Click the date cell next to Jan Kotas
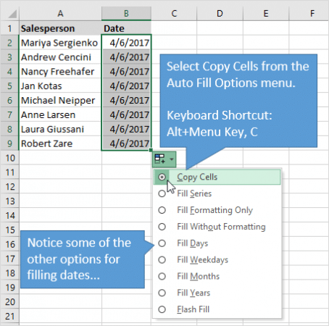This screenshot has height=326, width=329. [x=126, y=86]
